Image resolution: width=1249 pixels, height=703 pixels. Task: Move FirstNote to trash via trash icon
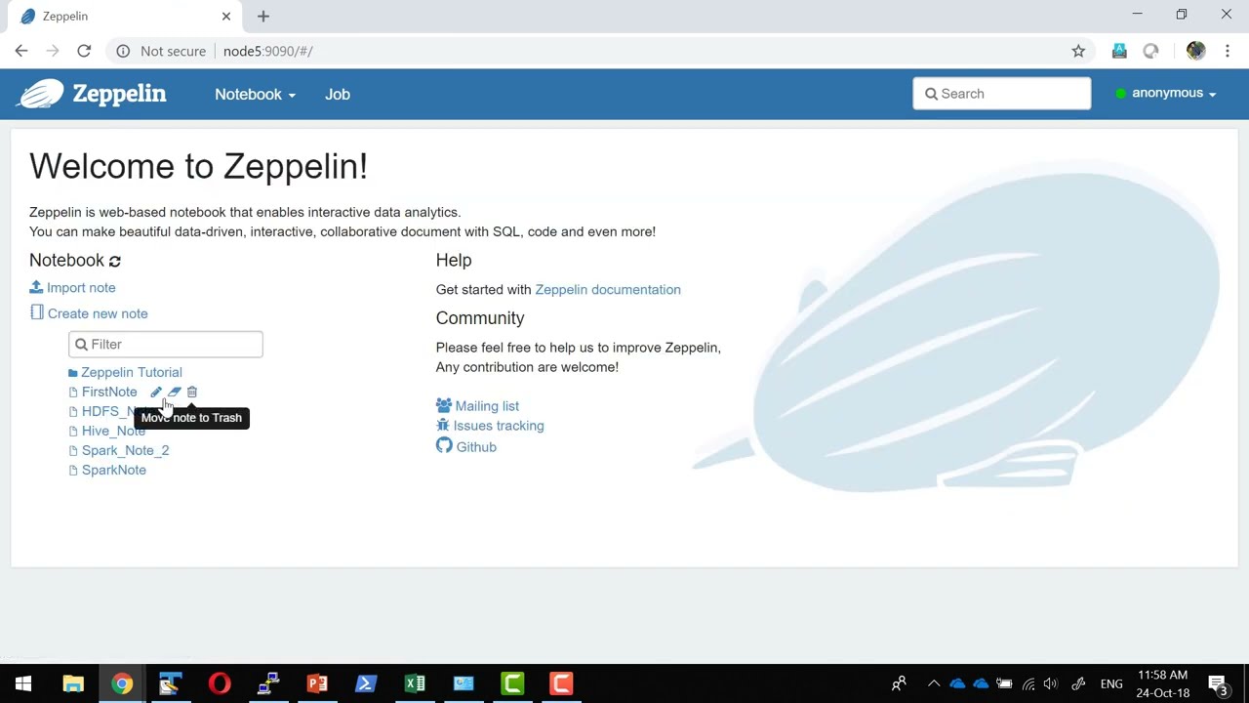192,392
